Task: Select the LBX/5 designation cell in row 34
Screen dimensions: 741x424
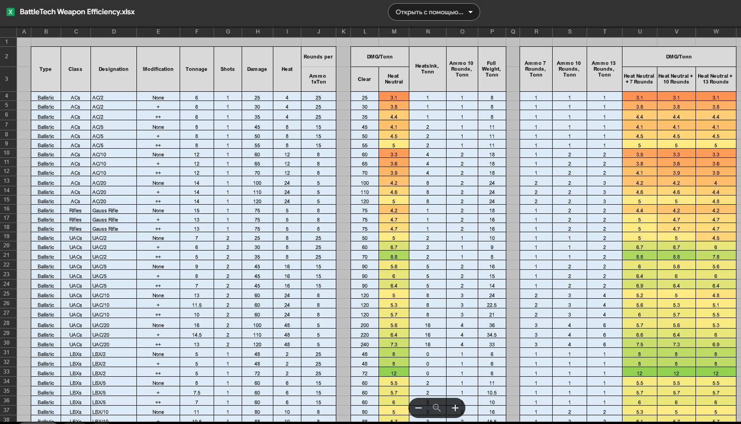Action: tap(113, 383)
